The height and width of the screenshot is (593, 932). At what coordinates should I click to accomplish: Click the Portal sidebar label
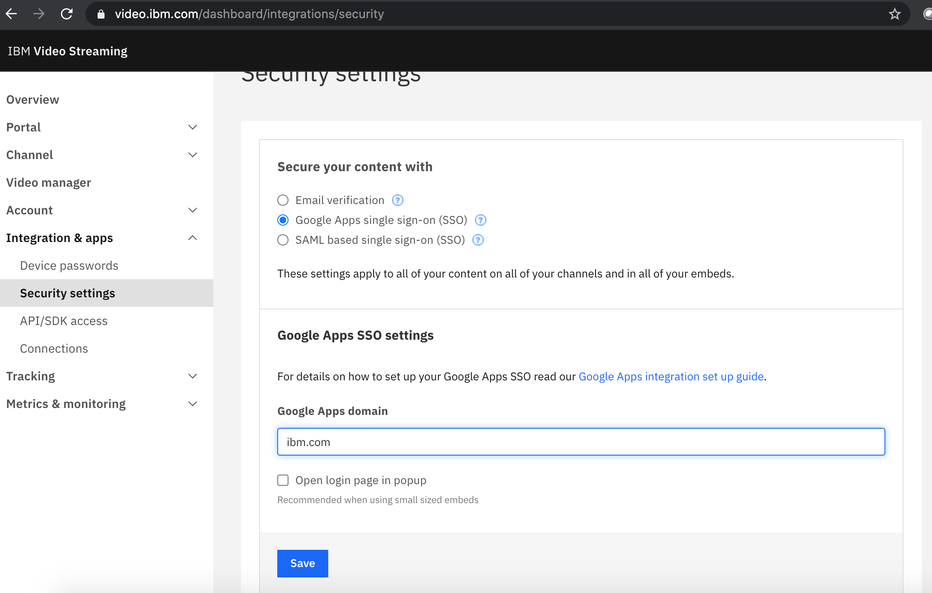23,127
